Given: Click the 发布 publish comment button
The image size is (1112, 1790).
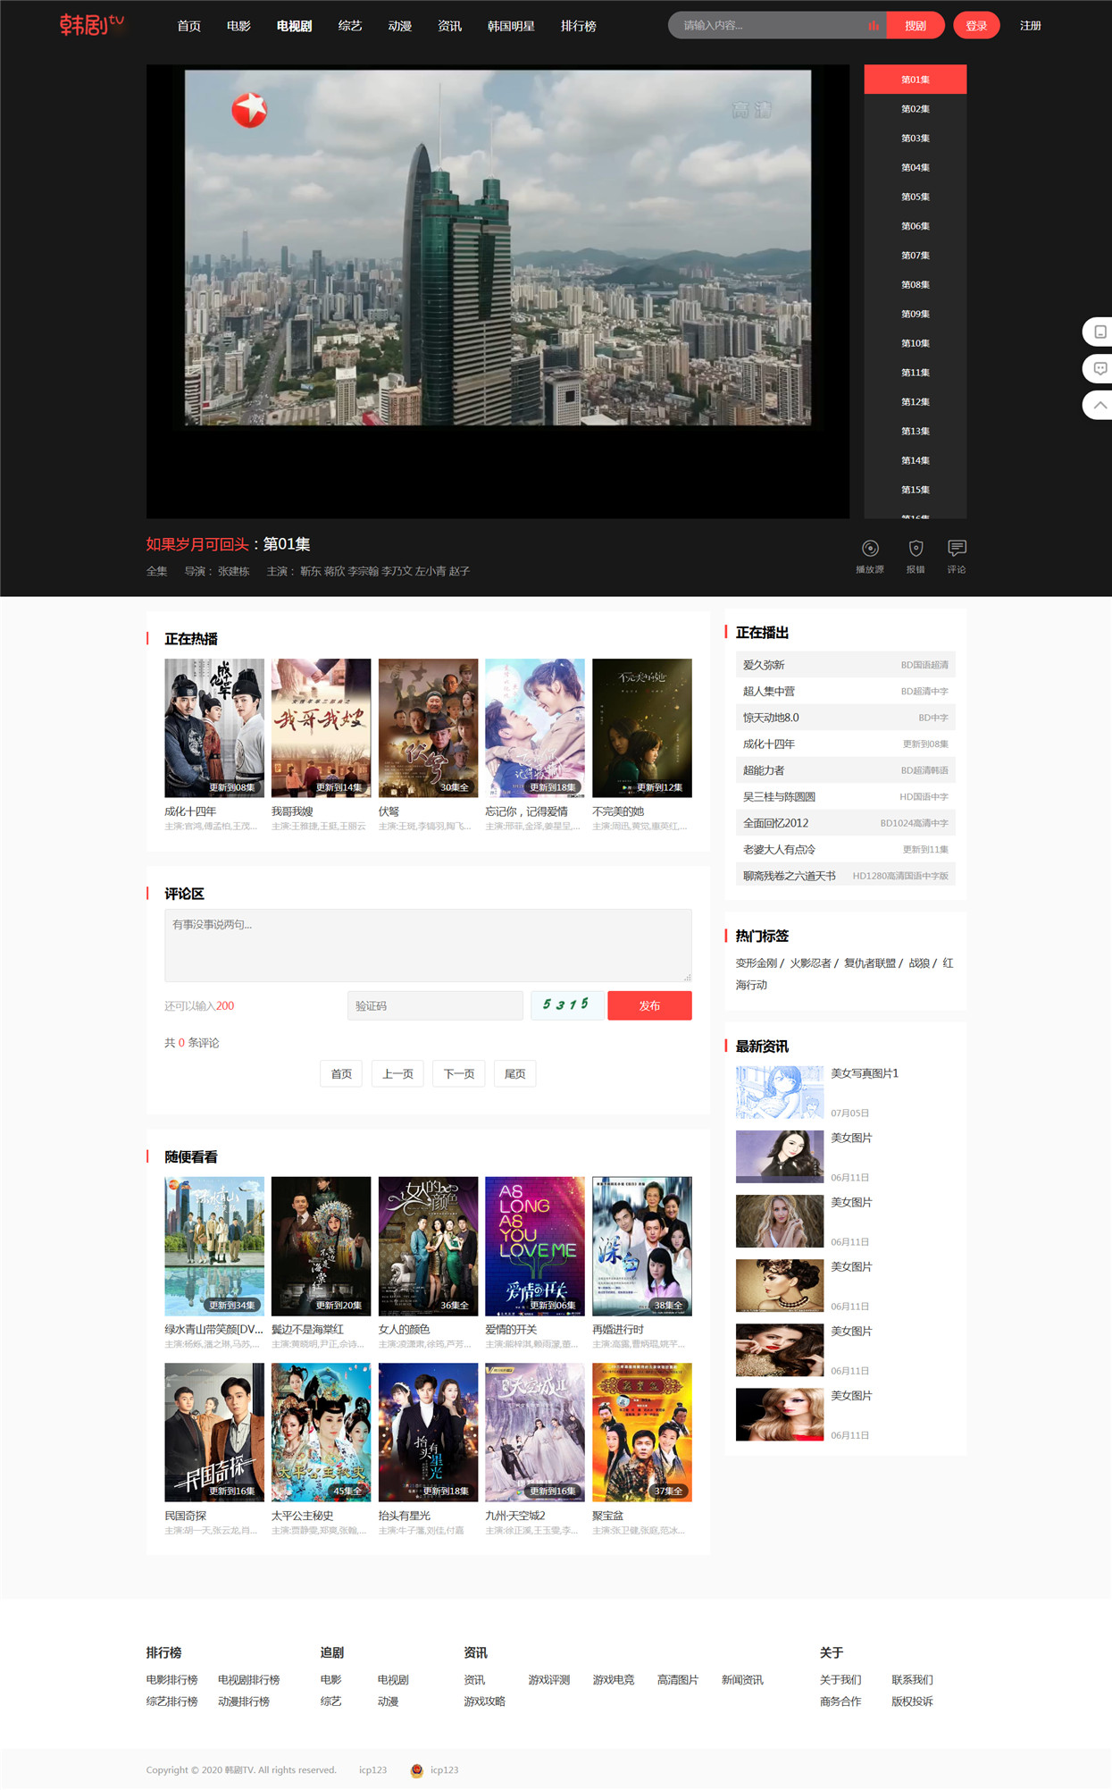Looking at the screenshot, I should tap(649, 1005).
